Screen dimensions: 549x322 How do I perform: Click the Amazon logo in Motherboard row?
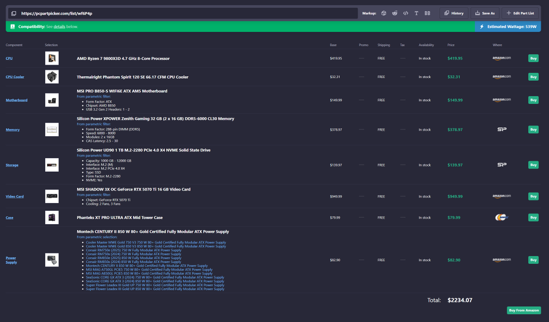click(x=501, y=100)
